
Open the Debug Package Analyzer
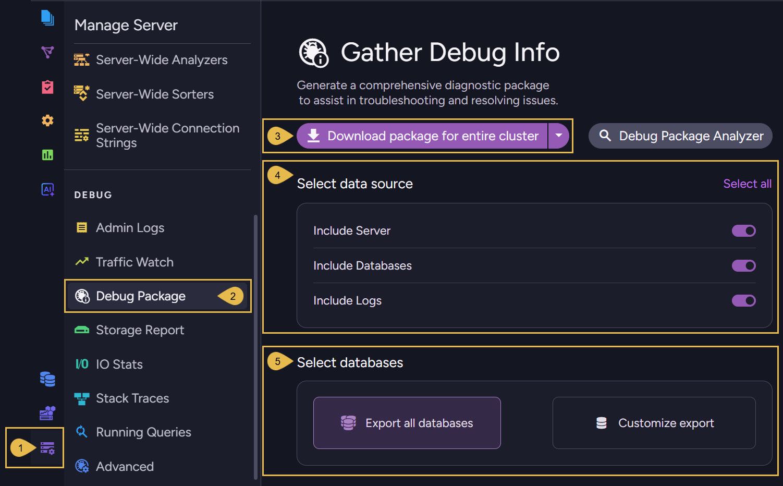[x=680, y=136]
